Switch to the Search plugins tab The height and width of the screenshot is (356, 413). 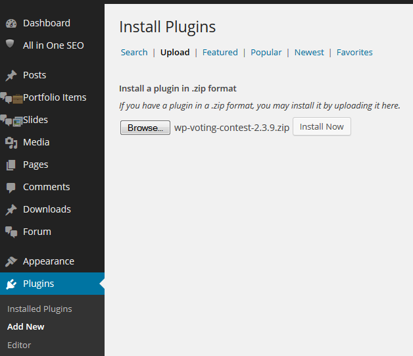coord(134,52)
